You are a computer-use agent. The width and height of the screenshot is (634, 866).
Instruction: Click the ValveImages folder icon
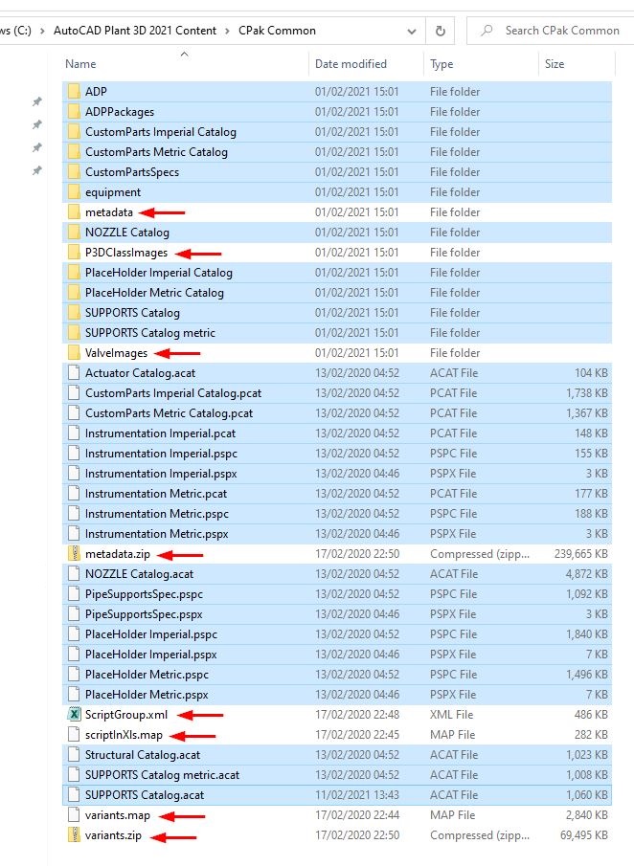(x=74, y=353)
